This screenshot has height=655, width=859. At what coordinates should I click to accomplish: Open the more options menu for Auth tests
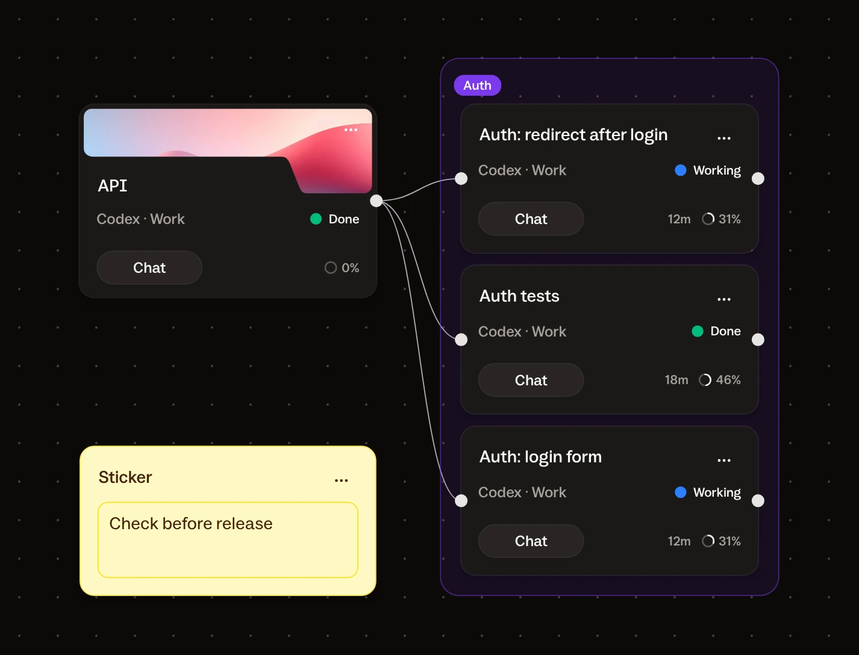(724, 299)
